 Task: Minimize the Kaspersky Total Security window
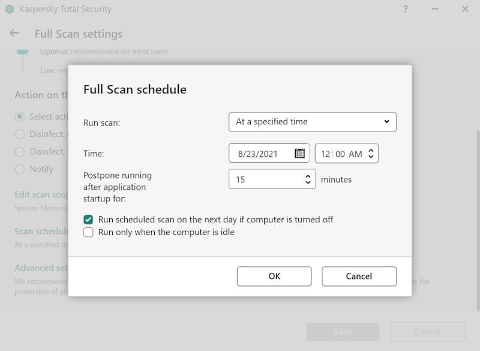[435, 9]
